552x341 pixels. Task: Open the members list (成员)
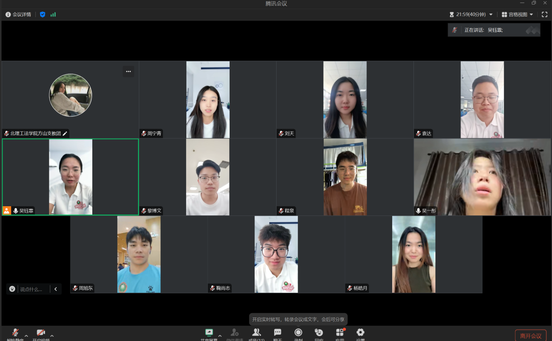(256, 333)
